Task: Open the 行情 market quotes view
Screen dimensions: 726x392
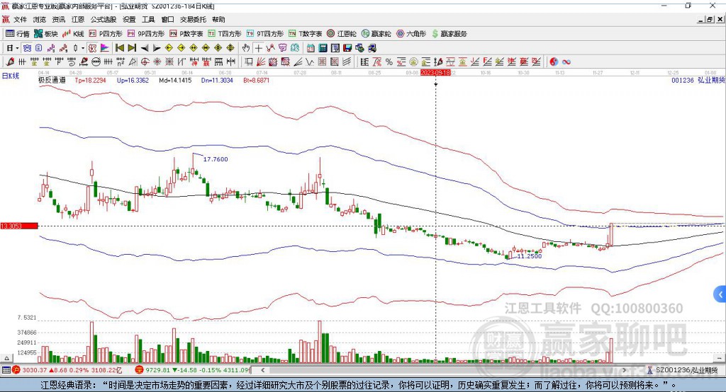Action: [x=18, y=34]
